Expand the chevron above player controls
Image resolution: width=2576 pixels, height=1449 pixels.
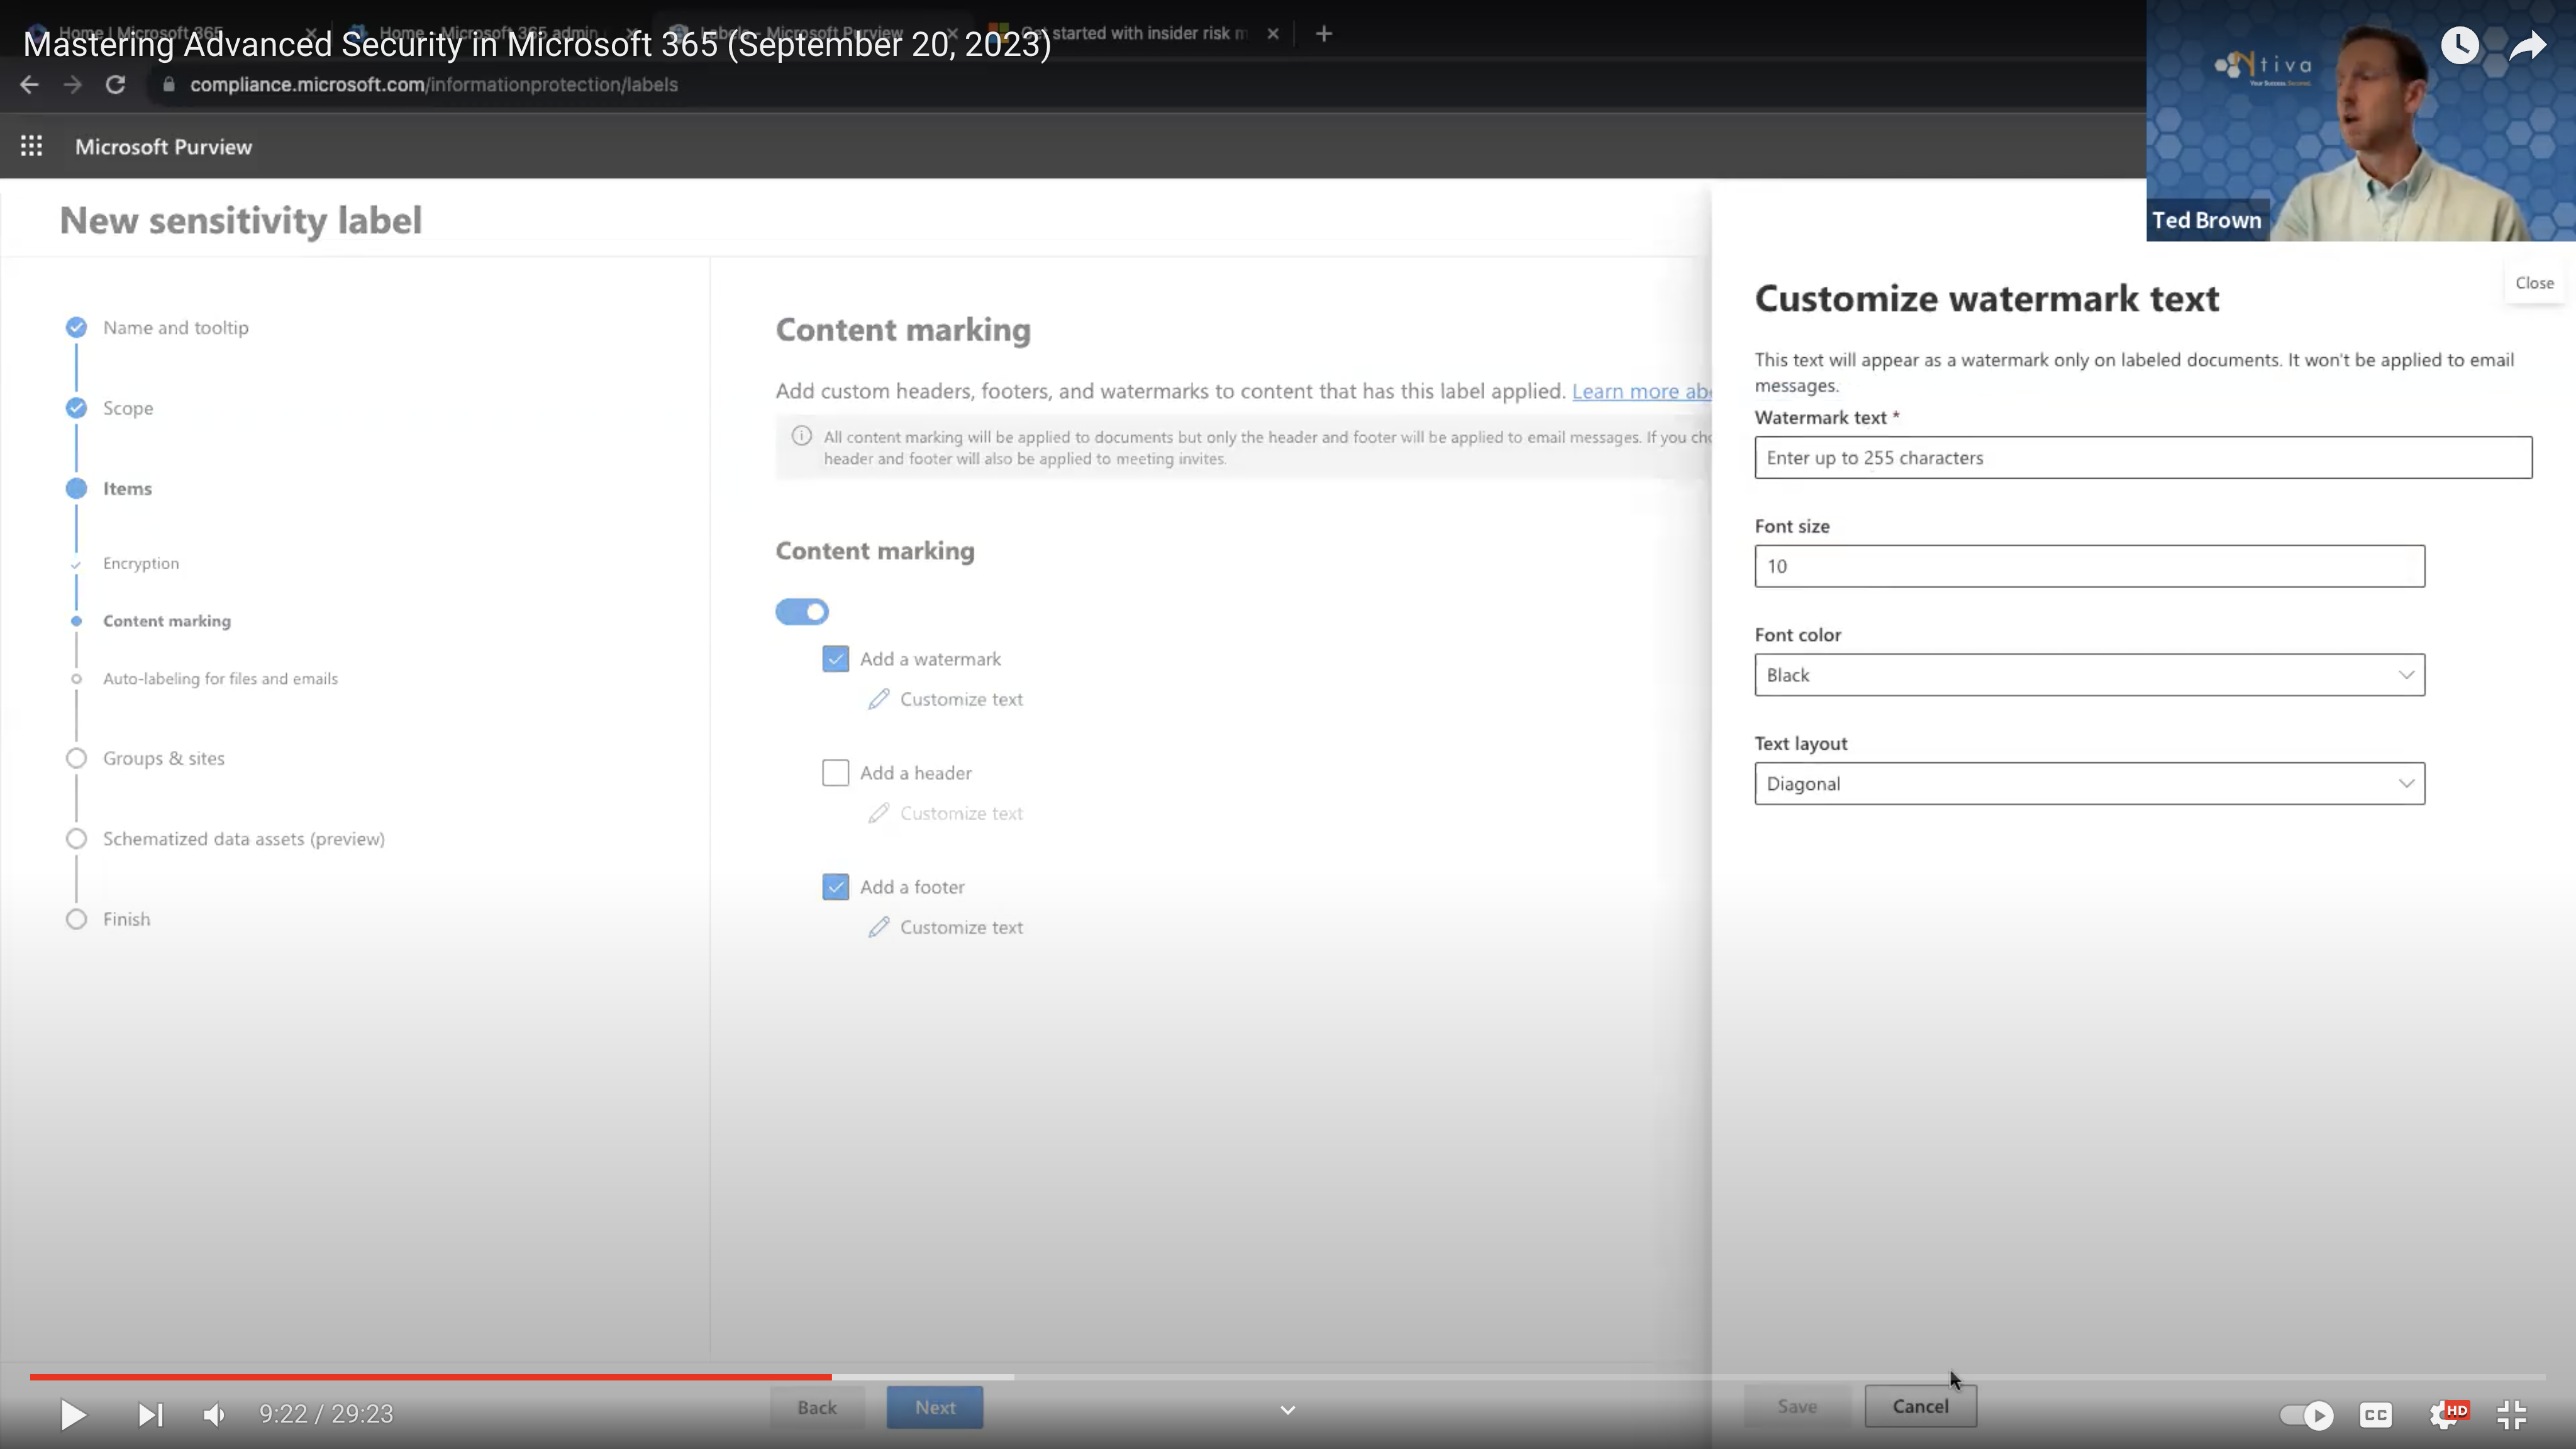(1287, 1410)
